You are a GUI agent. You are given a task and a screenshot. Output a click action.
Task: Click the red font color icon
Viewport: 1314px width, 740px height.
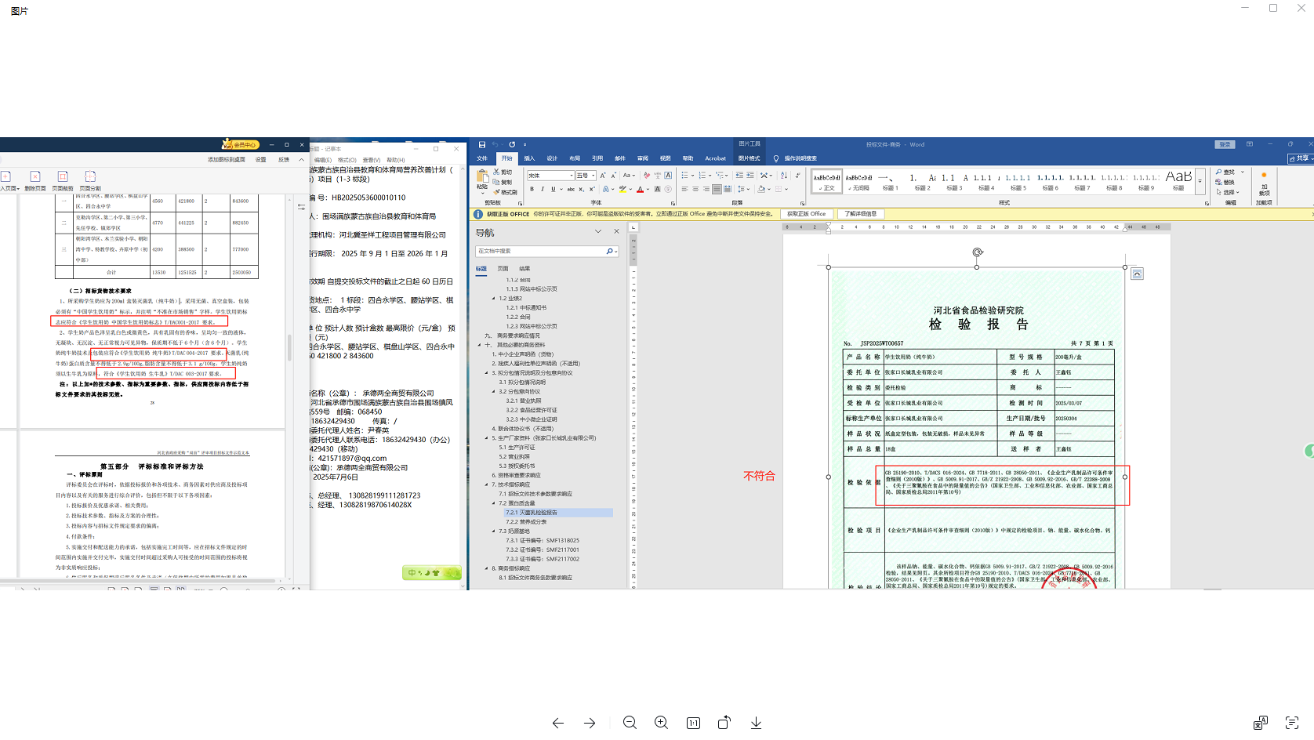pos(640,189)
